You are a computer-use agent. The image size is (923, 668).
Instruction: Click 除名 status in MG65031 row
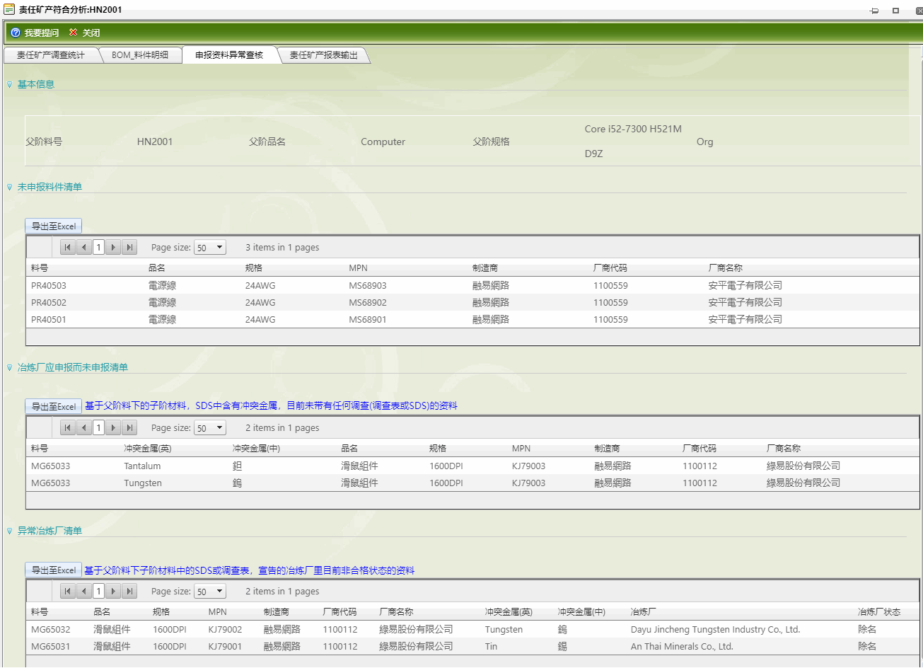(x=867, y=647)
